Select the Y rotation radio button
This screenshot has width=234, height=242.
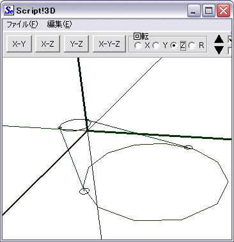157,45
